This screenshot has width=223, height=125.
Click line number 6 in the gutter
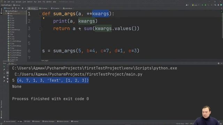click(29, 51)
